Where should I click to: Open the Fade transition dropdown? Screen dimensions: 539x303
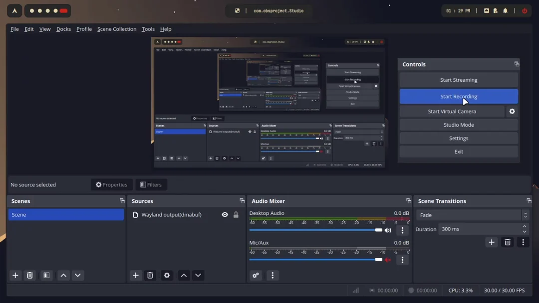click(x=469, y=215)
